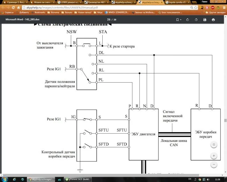The image size is (227, 182).
Task: Click the browser back arrow
Action: click(x=4, y=7)
